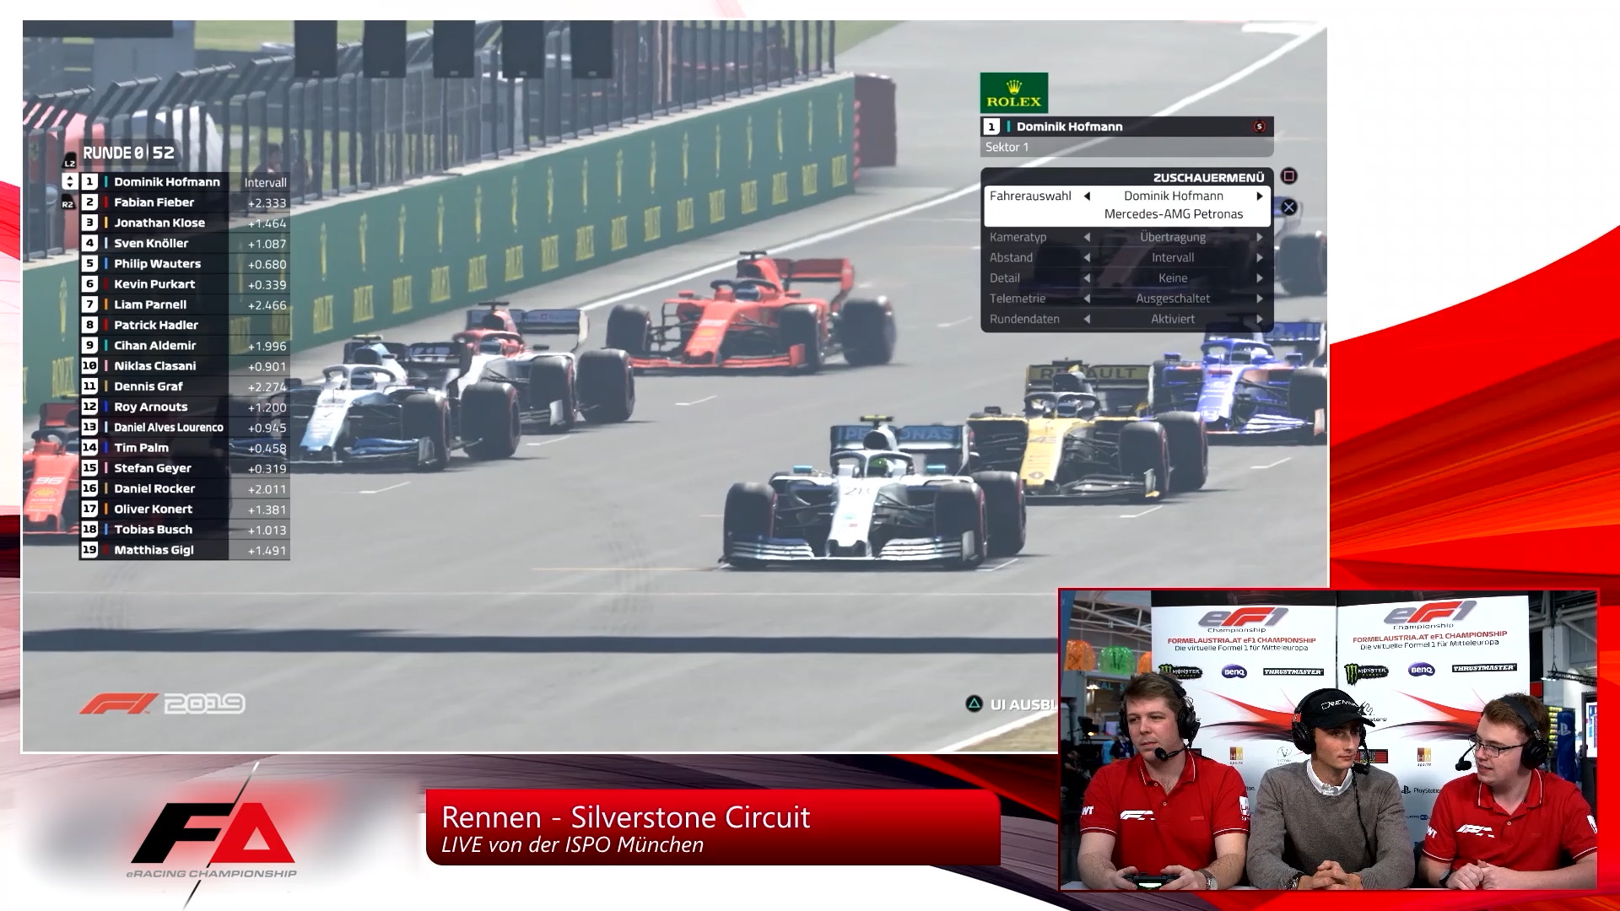Screen dimensions: 1620x911
Task: Click the Ausgeschaltet telemetry value
Action: pyautogui.click(x=1173, y=299)
